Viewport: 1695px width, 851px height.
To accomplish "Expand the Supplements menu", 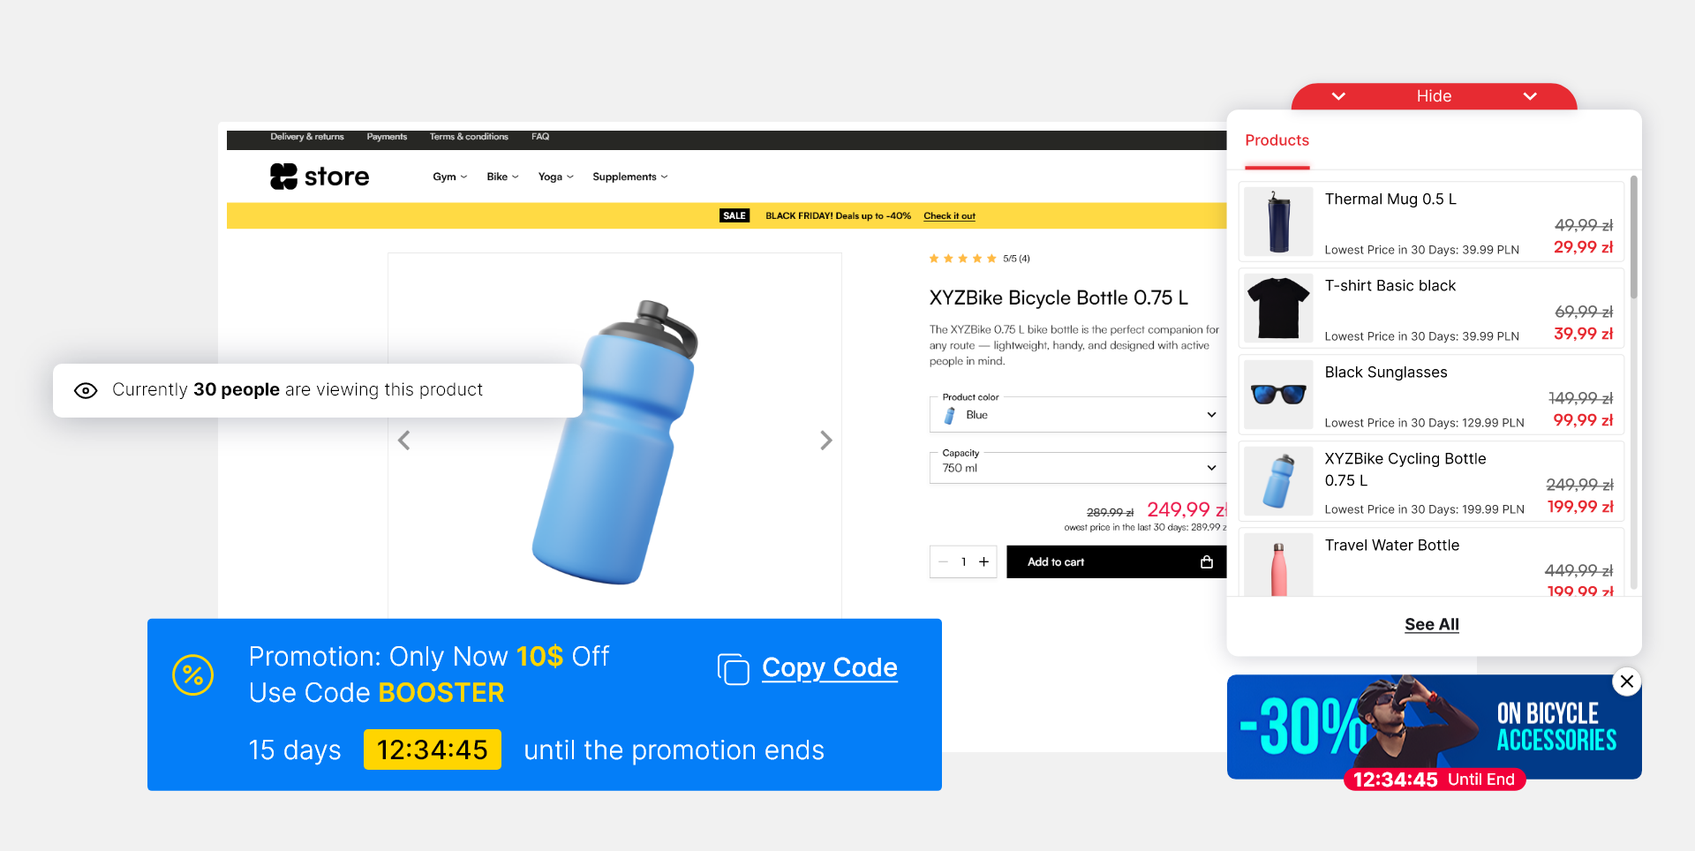I will [629, 177].
